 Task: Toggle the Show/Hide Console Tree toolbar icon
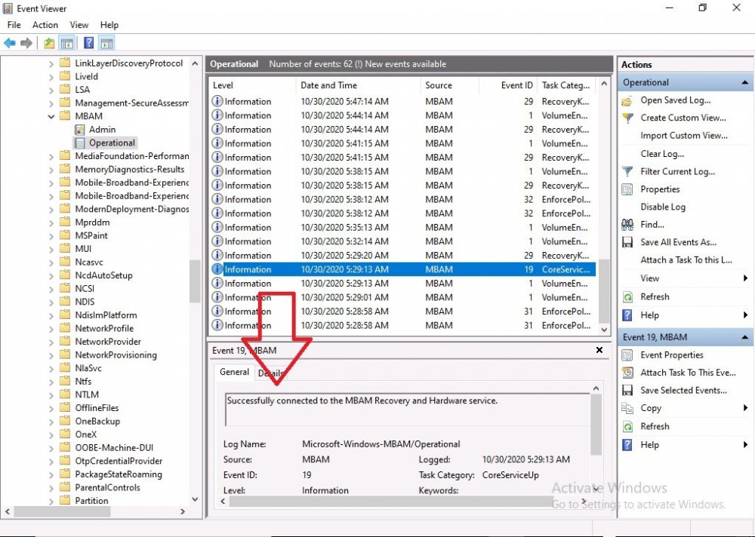[x=66, y=43]
